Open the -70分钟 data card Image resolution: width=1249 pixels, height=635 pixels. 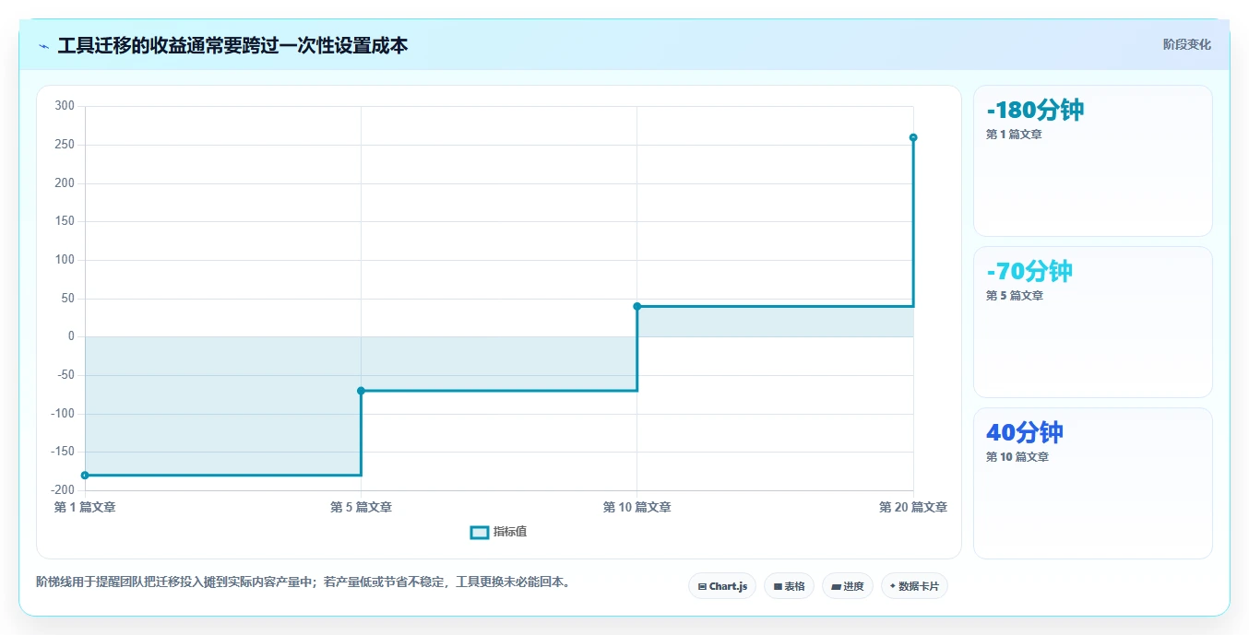click(x=1092, y=323)
